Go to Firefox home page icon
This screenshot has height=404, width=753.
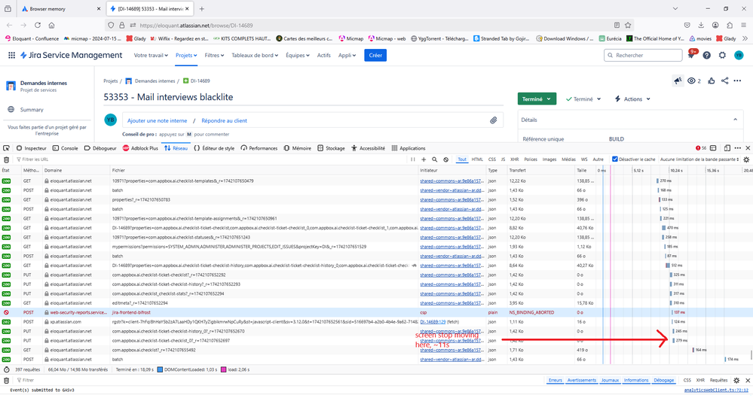click(x=51, y=25)
